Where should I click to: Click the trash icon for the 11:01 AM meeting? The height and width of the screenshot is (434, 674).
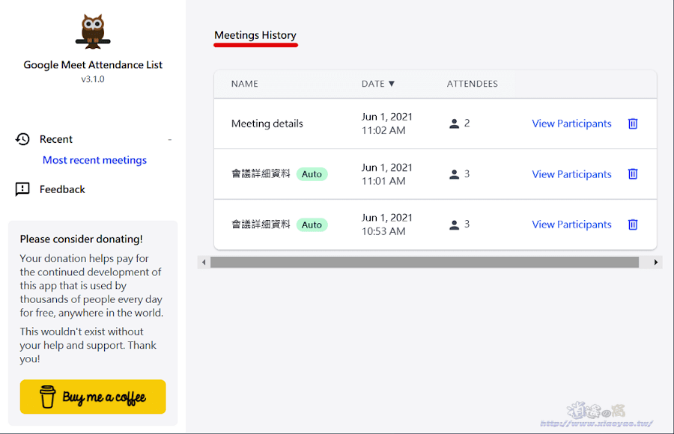click(x=633, y=174)
